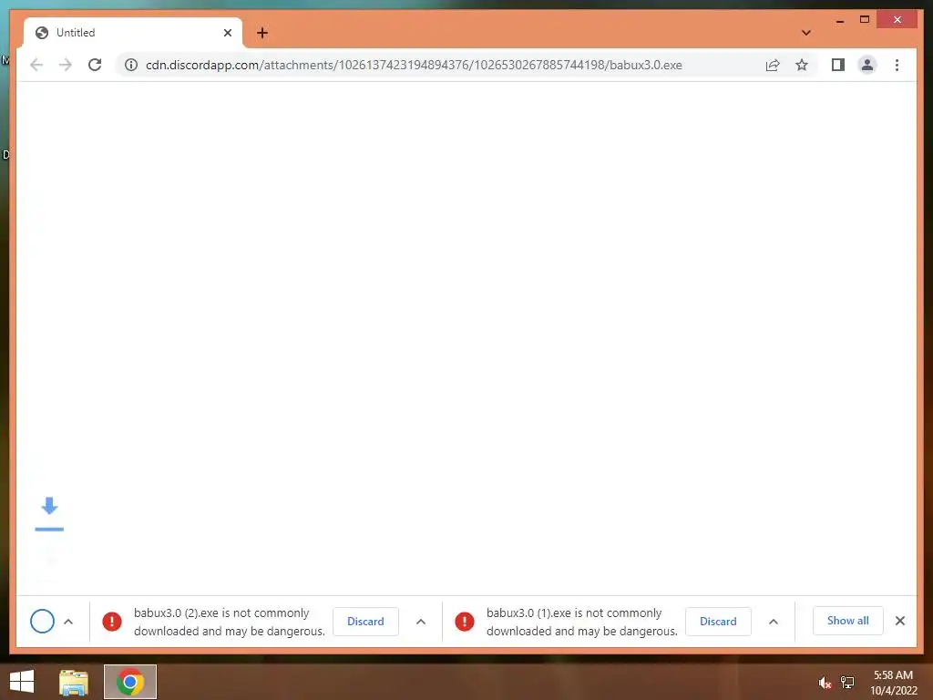This screenshot has width=933, height=700.
Task: Open the Chrome profile avatar
Action: [x=867, y=65]
